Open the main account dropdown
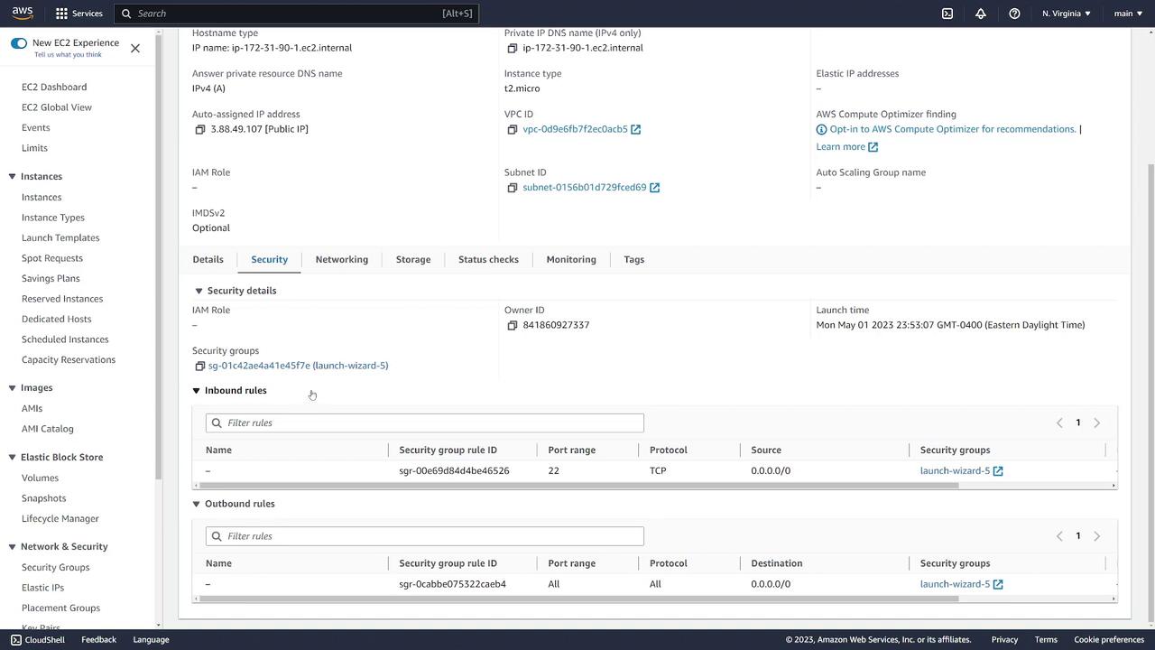Image resolution: width=1155 pixels, height=650 pixels. (1129, 14)
